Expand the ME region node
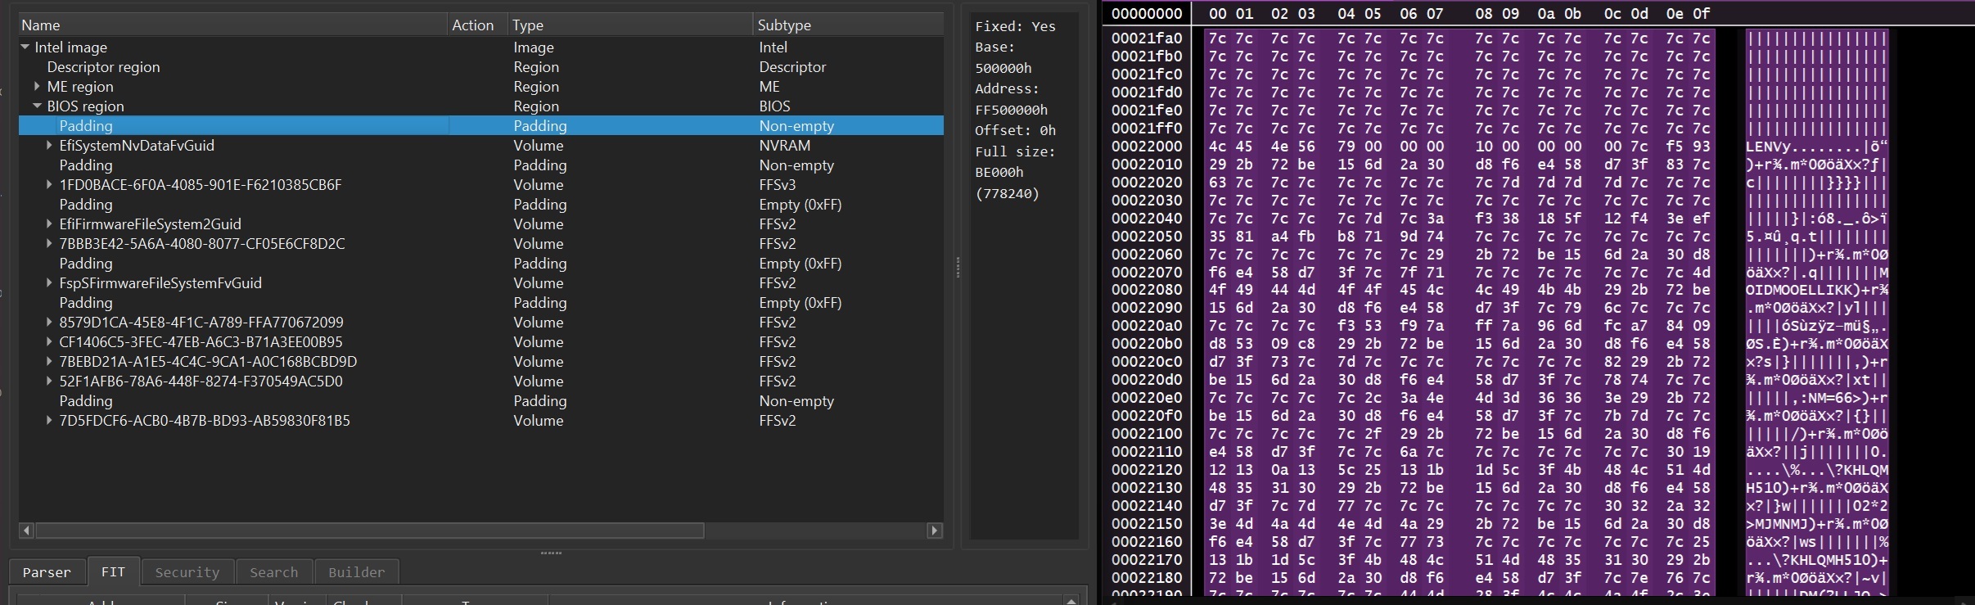 pyautogui.click(x=37, y=86)
